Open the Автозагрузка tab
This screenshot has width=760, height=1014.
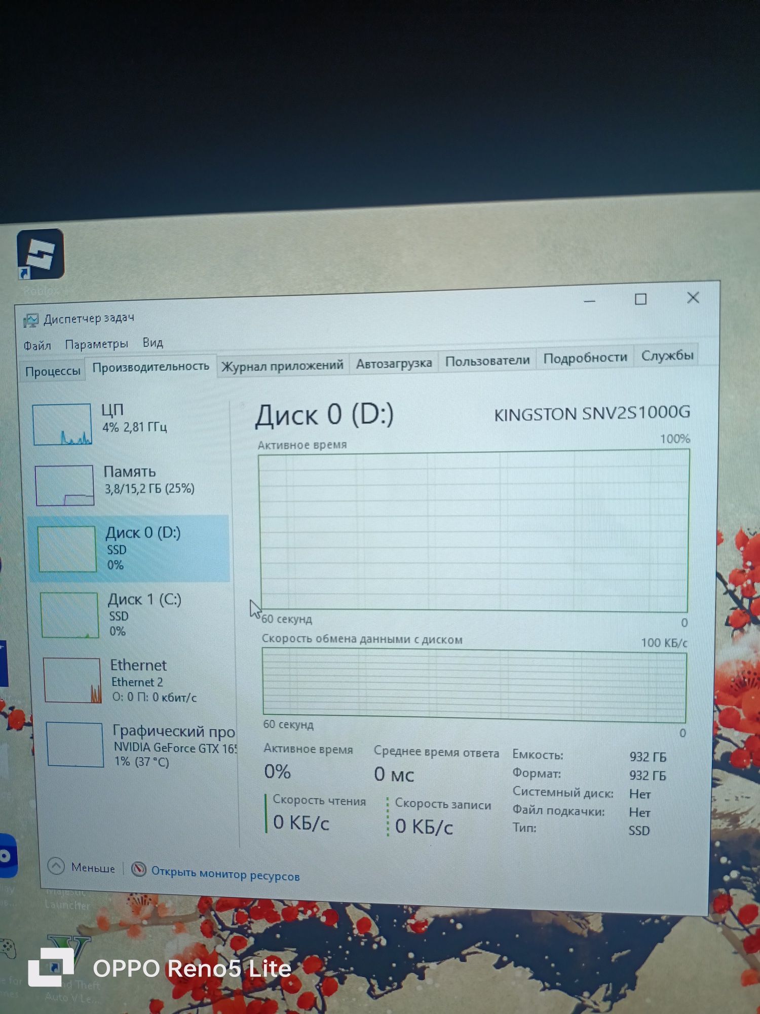[x=394, y=363]
